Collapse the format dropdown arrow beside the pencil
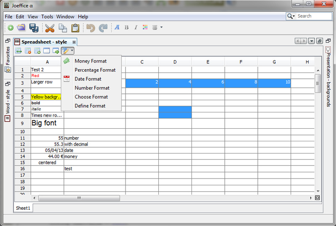Viewport: 336px width, 226px height. click(72, 51)
